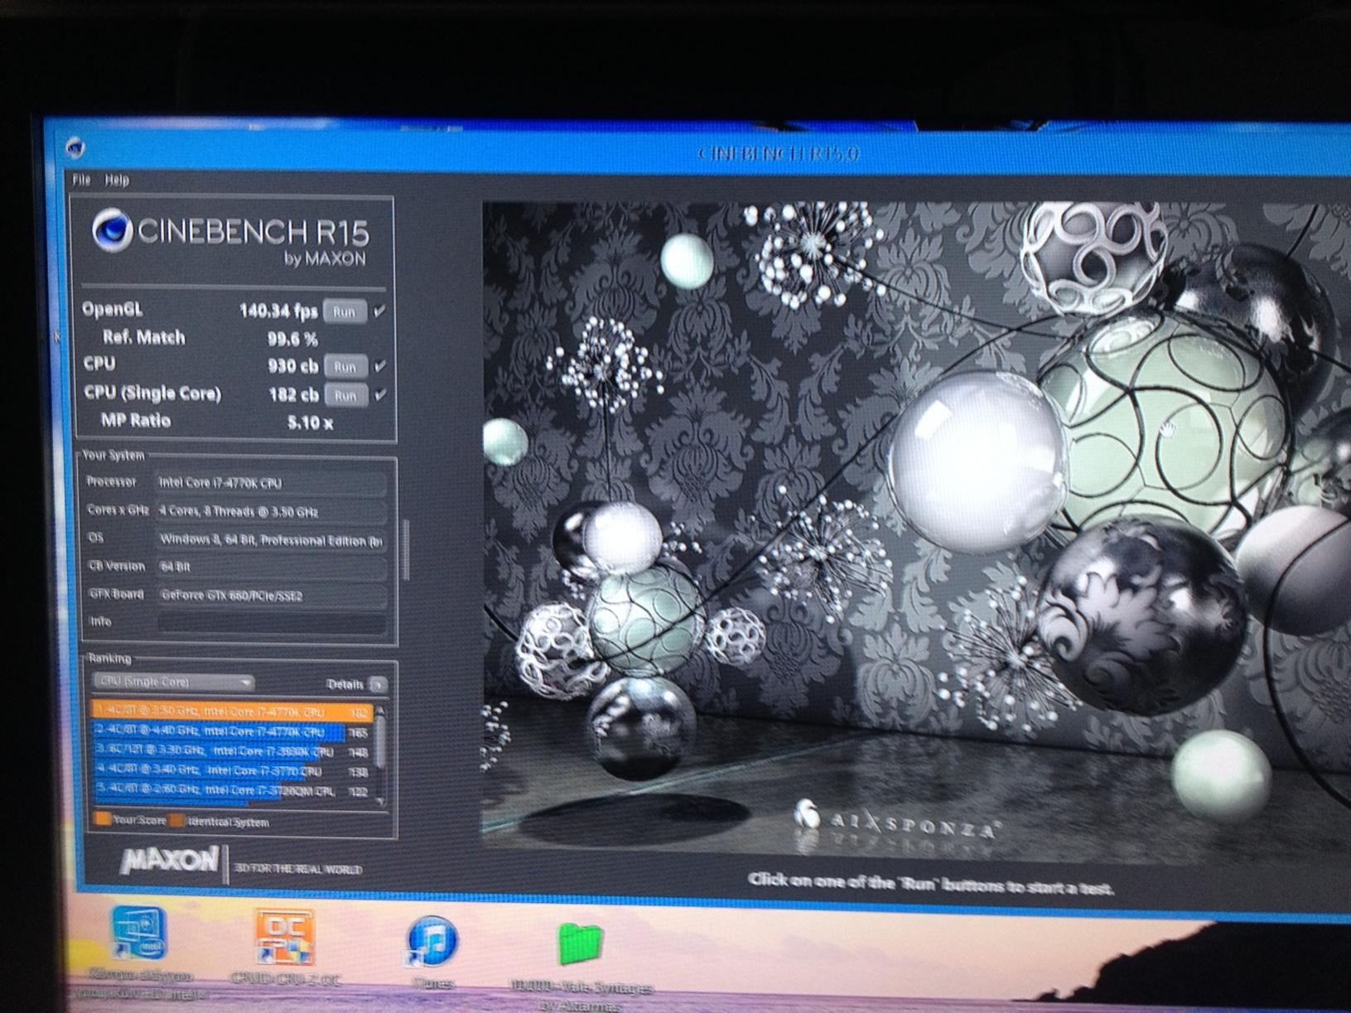Click the GFX Board field showing GeForce GTX 680
Viewport: 1351px width, 1013px height.
[x=272, y=596]
